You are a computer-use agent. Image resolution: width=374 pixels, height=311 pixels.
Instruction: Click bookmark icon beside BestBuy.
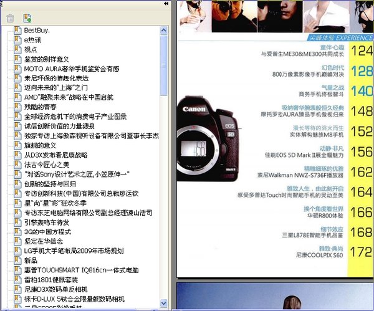tap(17, 31)
